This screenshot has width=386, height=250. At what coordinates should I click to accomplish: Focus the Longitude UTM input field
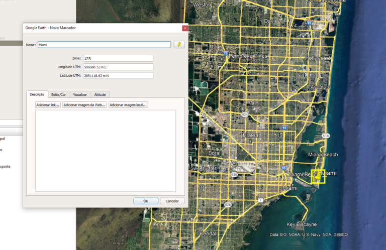tap(118, 67)
